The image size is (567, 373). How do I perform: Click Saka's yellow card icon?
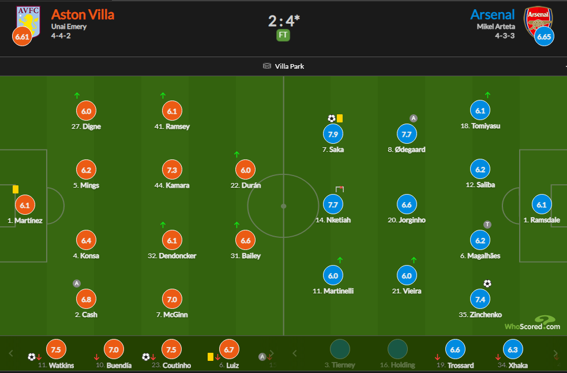340,118
